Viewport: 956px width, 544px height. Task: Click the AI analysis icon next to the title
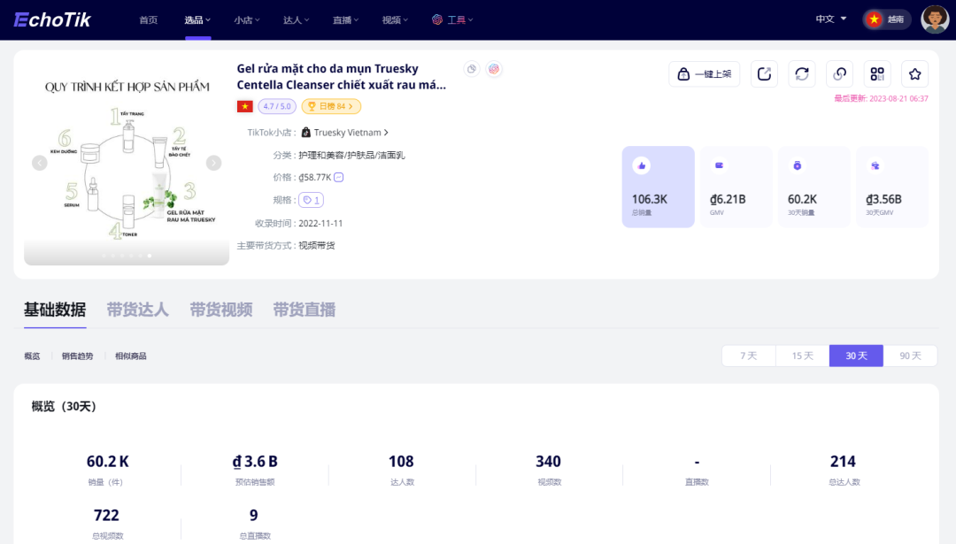click(x=493, y=68)
